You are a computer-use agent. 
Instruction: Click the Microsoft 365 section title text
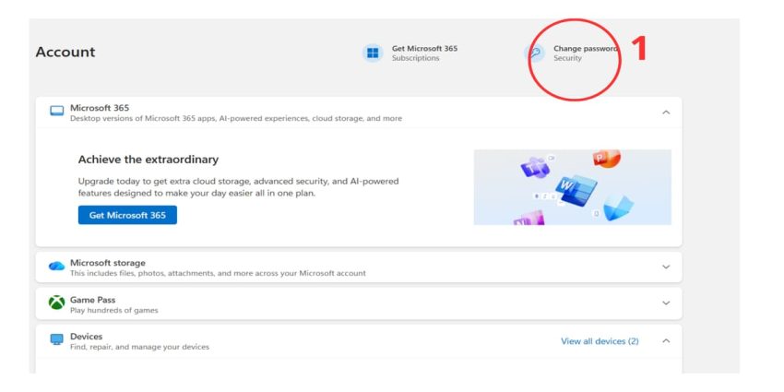click(x=100, y=108)
